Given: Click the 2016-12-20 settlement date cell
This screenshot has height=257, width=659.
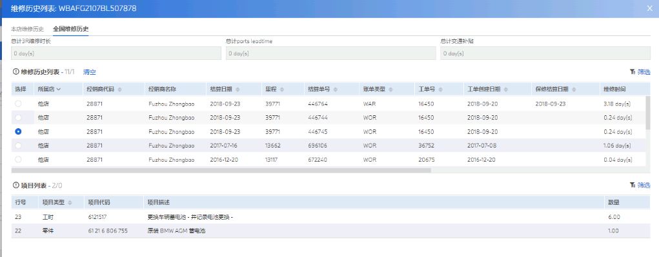Looking at the screenshot, I should click(x=225, y=159).
